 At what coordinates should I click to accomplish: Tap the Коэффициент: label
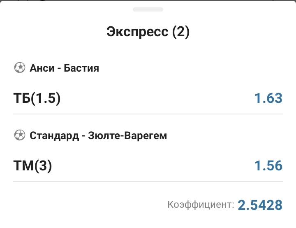[201, 204]
